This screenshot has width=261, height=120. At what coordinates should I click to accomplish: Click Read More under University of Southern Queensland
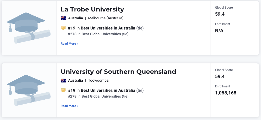[69, 106]
